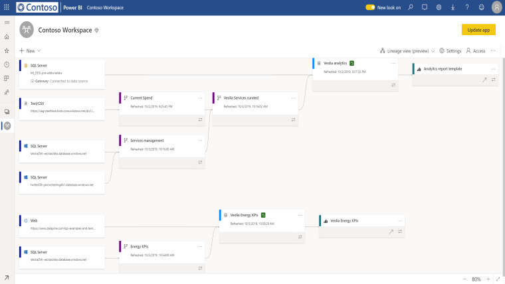This screenshot has width=505, height=284.
Task: Open the workspace toolbar more options
Action: [493, 51]
